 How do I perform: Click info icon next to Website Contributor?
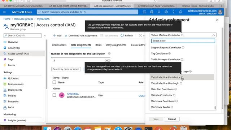[174, 95]
